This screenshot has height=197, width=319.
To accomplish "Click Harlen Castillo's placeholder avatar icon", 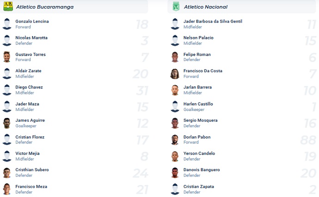I will (175, 107).
